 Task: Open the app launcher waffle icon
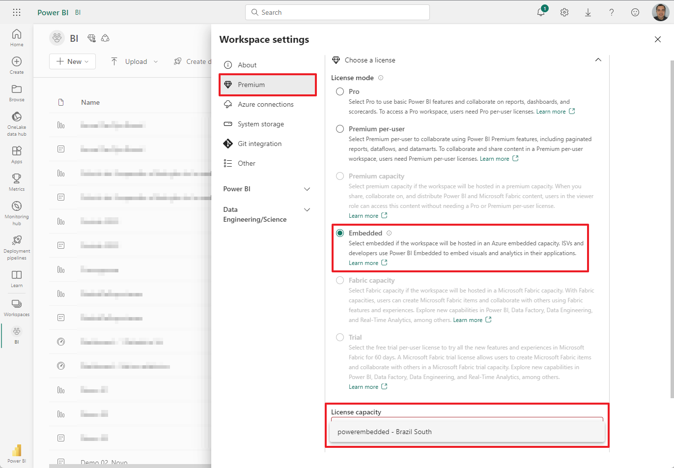pyautogui.click(x=17, y=12)
